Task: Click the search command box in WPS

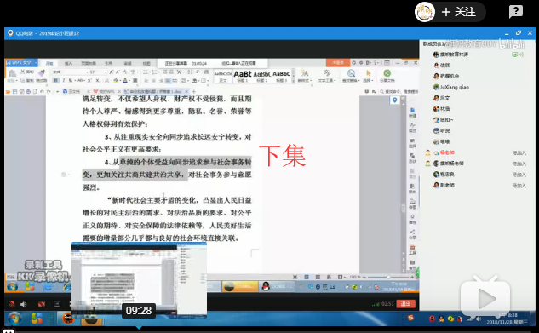Action: (x=399, y=91)
